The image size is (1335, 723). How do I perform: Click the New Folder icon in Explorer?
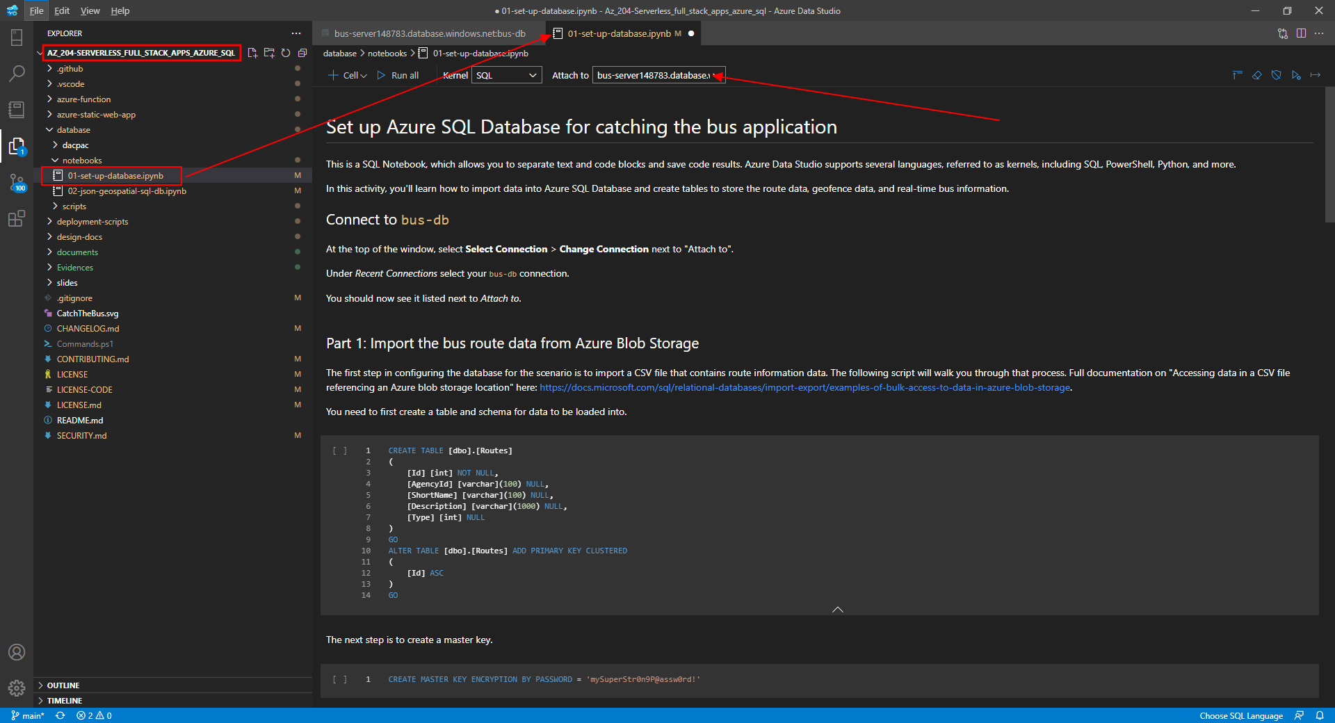coord(269,53)
